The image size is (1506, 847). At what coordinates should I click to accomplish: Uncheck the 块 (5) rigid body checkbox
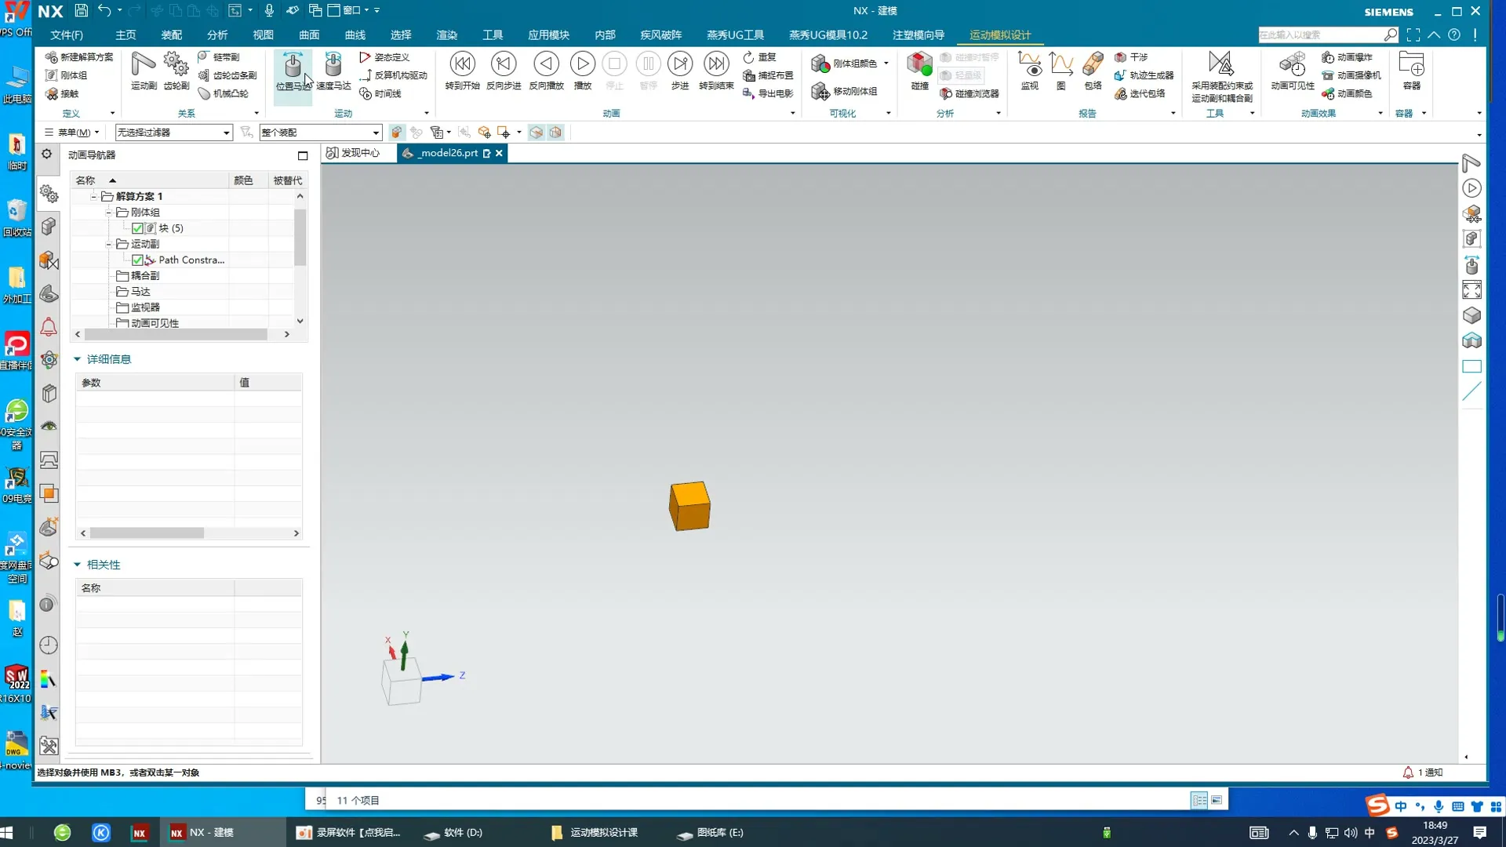pyautogui.click(x=138, y=228)
